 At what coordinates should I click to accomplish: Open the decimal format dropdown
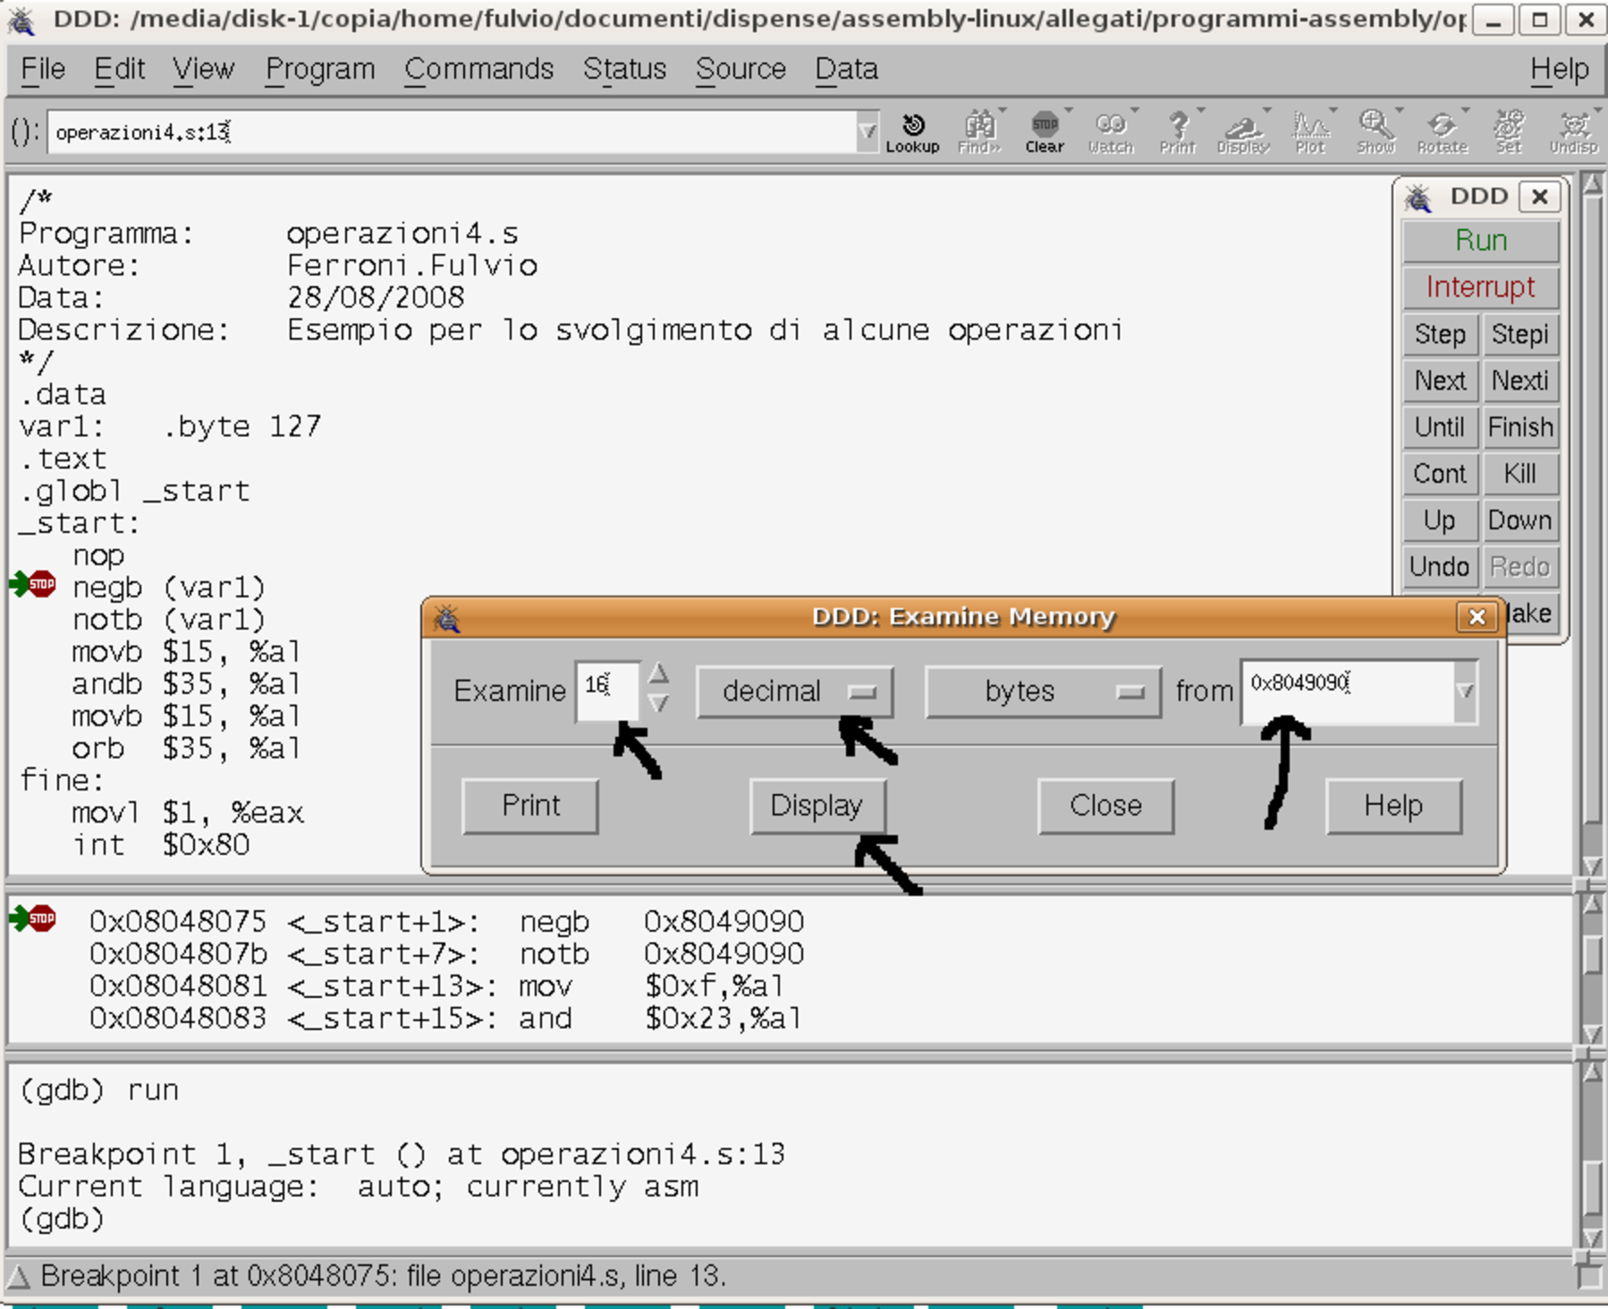click(x=794, y=691)
